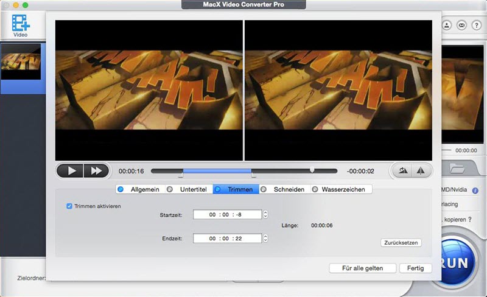487x297 pixels.
Task: Click the highlighted trim range on timeline
Action: 217,171
